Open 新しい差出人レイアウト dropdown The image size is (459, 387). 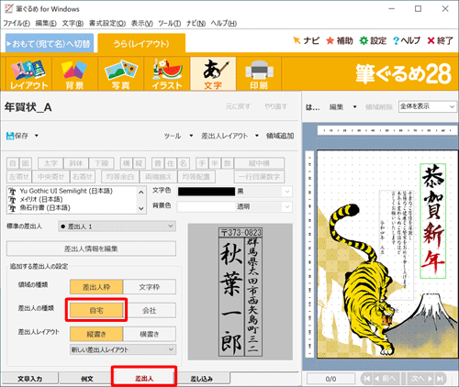pyautogui.click(x=123, y=349)
